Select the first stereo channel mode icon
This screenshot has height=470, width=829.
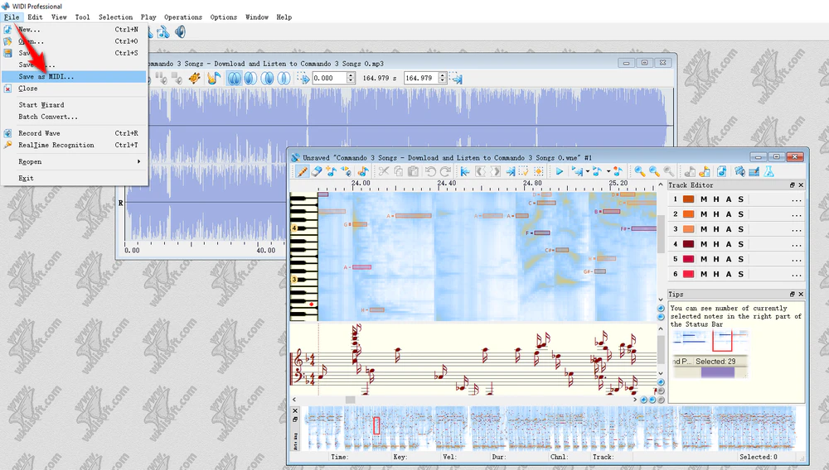(235, 79)
